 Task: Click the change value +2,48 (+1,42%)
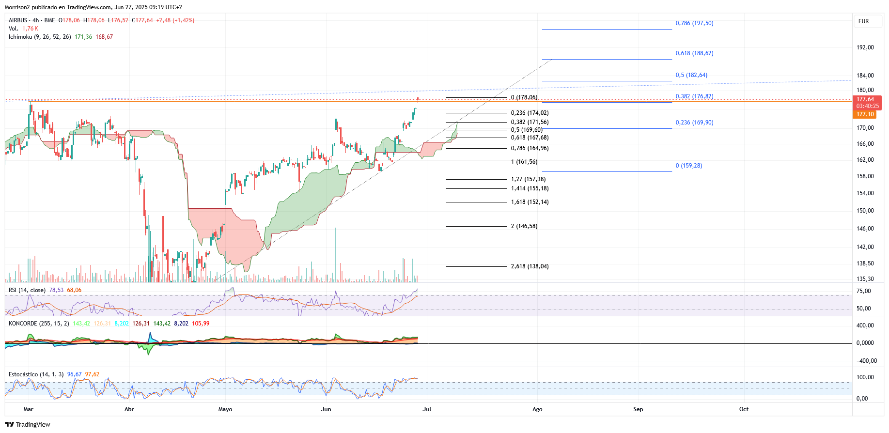tap(175, 20)
